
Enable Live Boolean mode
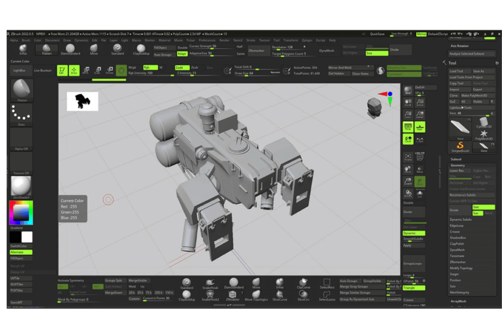coord(43,70)
